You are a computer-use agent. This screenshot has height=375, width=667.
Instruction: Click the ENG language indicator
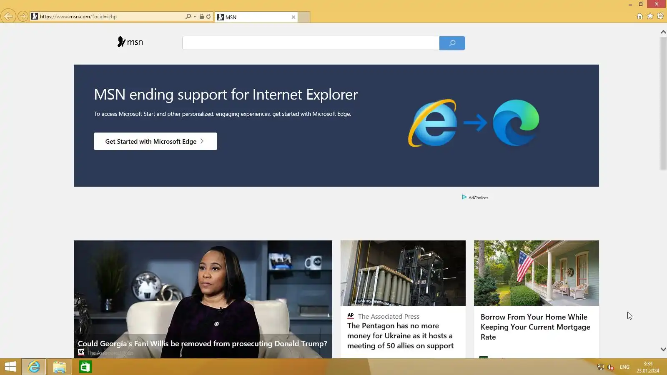624,367
